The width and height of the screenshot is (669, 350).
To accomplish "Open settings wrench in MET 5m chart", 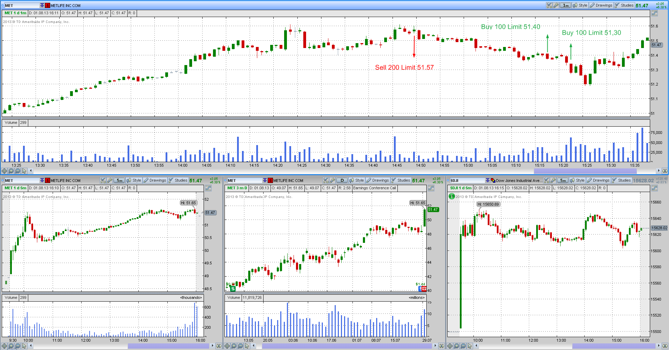I will click(x=109, y=180).
